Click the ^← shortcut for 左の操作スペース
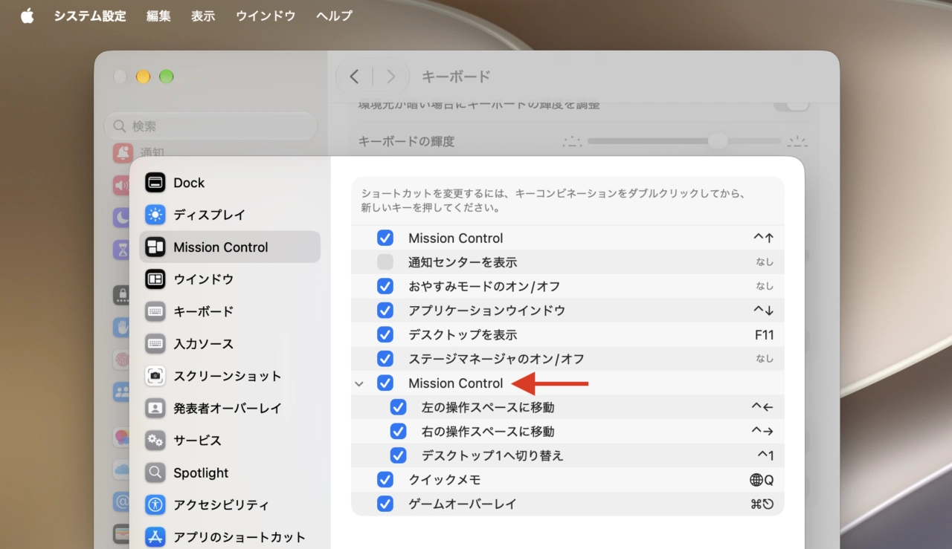Viewport: 952px width, 549px height. tap(763, 407)
